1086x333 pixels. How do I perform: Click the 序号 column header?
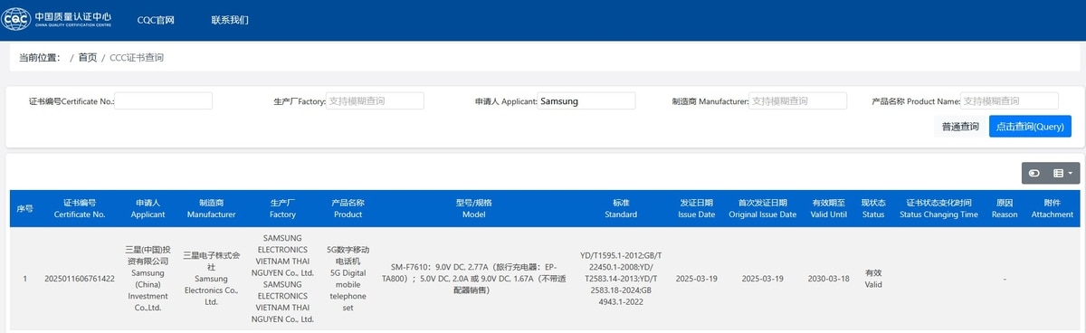(25, 209)
